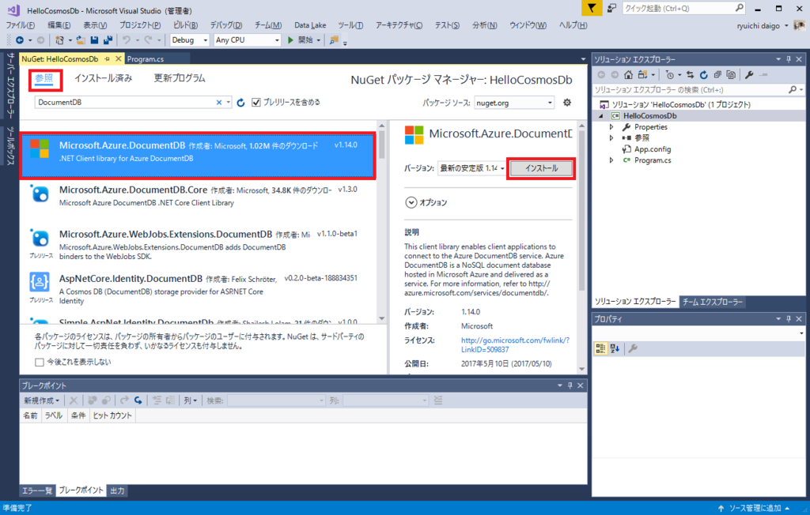Open the File menu
Screen dimensions: 810x515
20,25
